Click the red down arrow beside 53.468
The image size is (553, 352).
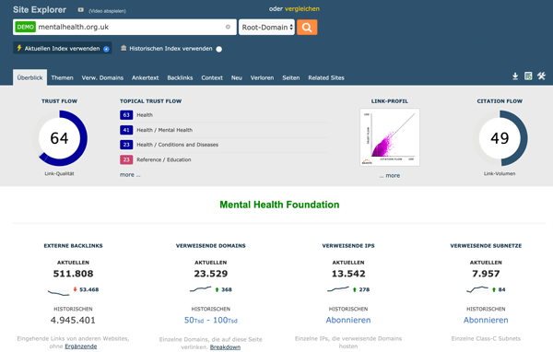coord(76,289)
